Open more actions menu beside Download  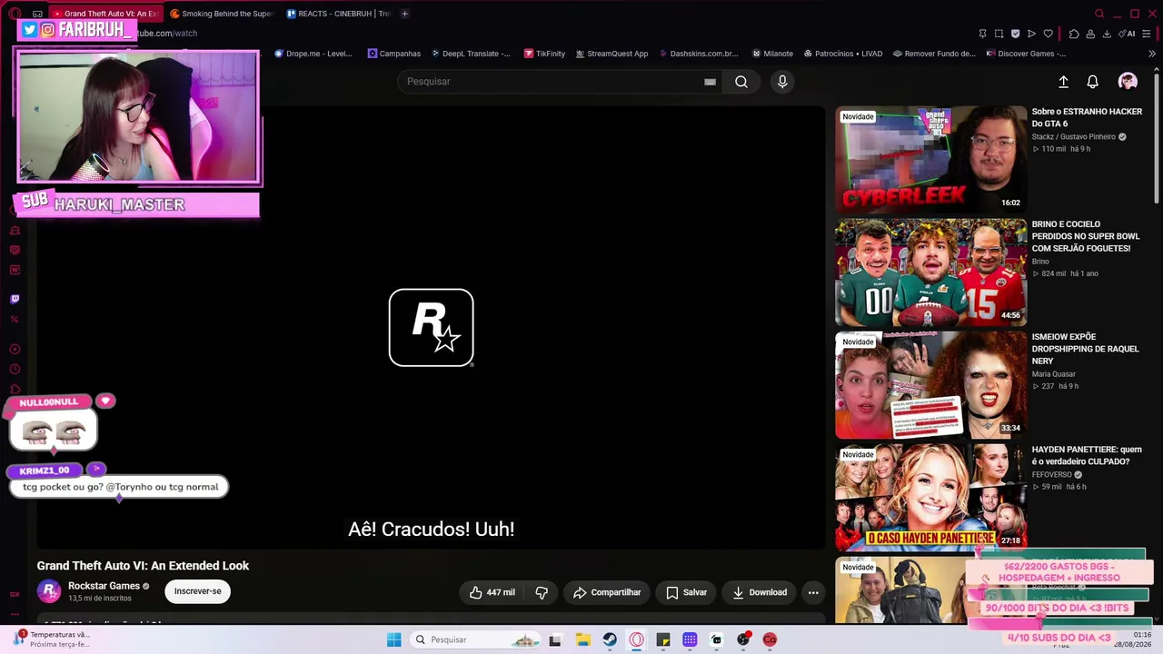(813, 592)
